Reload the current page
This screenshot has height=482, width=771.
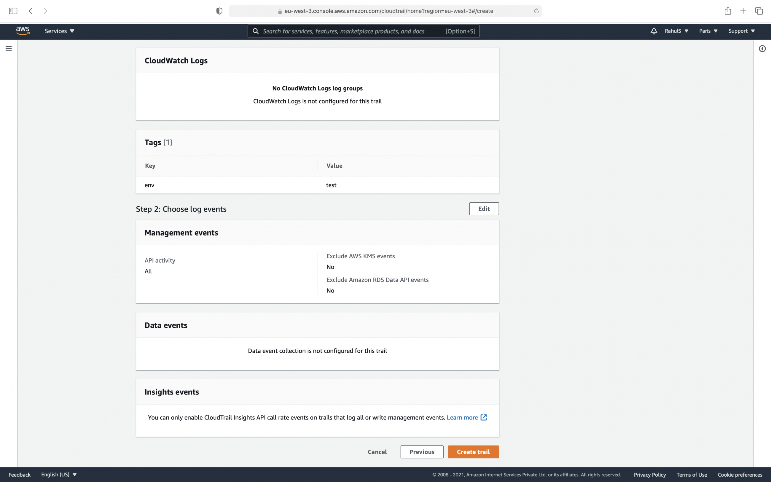pyautogui.click(x=536, y=10)
